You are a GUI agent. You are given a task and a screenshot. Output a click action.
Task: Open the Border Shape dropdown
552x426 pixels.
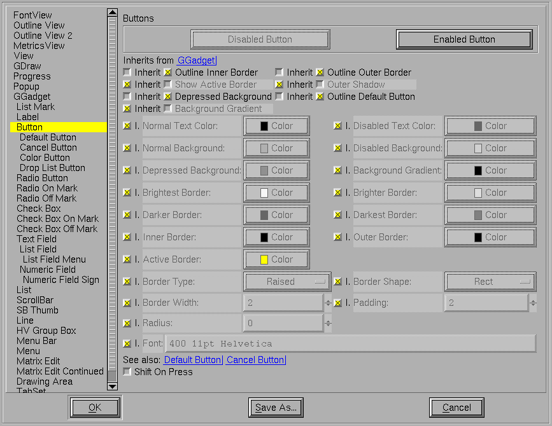490,282
